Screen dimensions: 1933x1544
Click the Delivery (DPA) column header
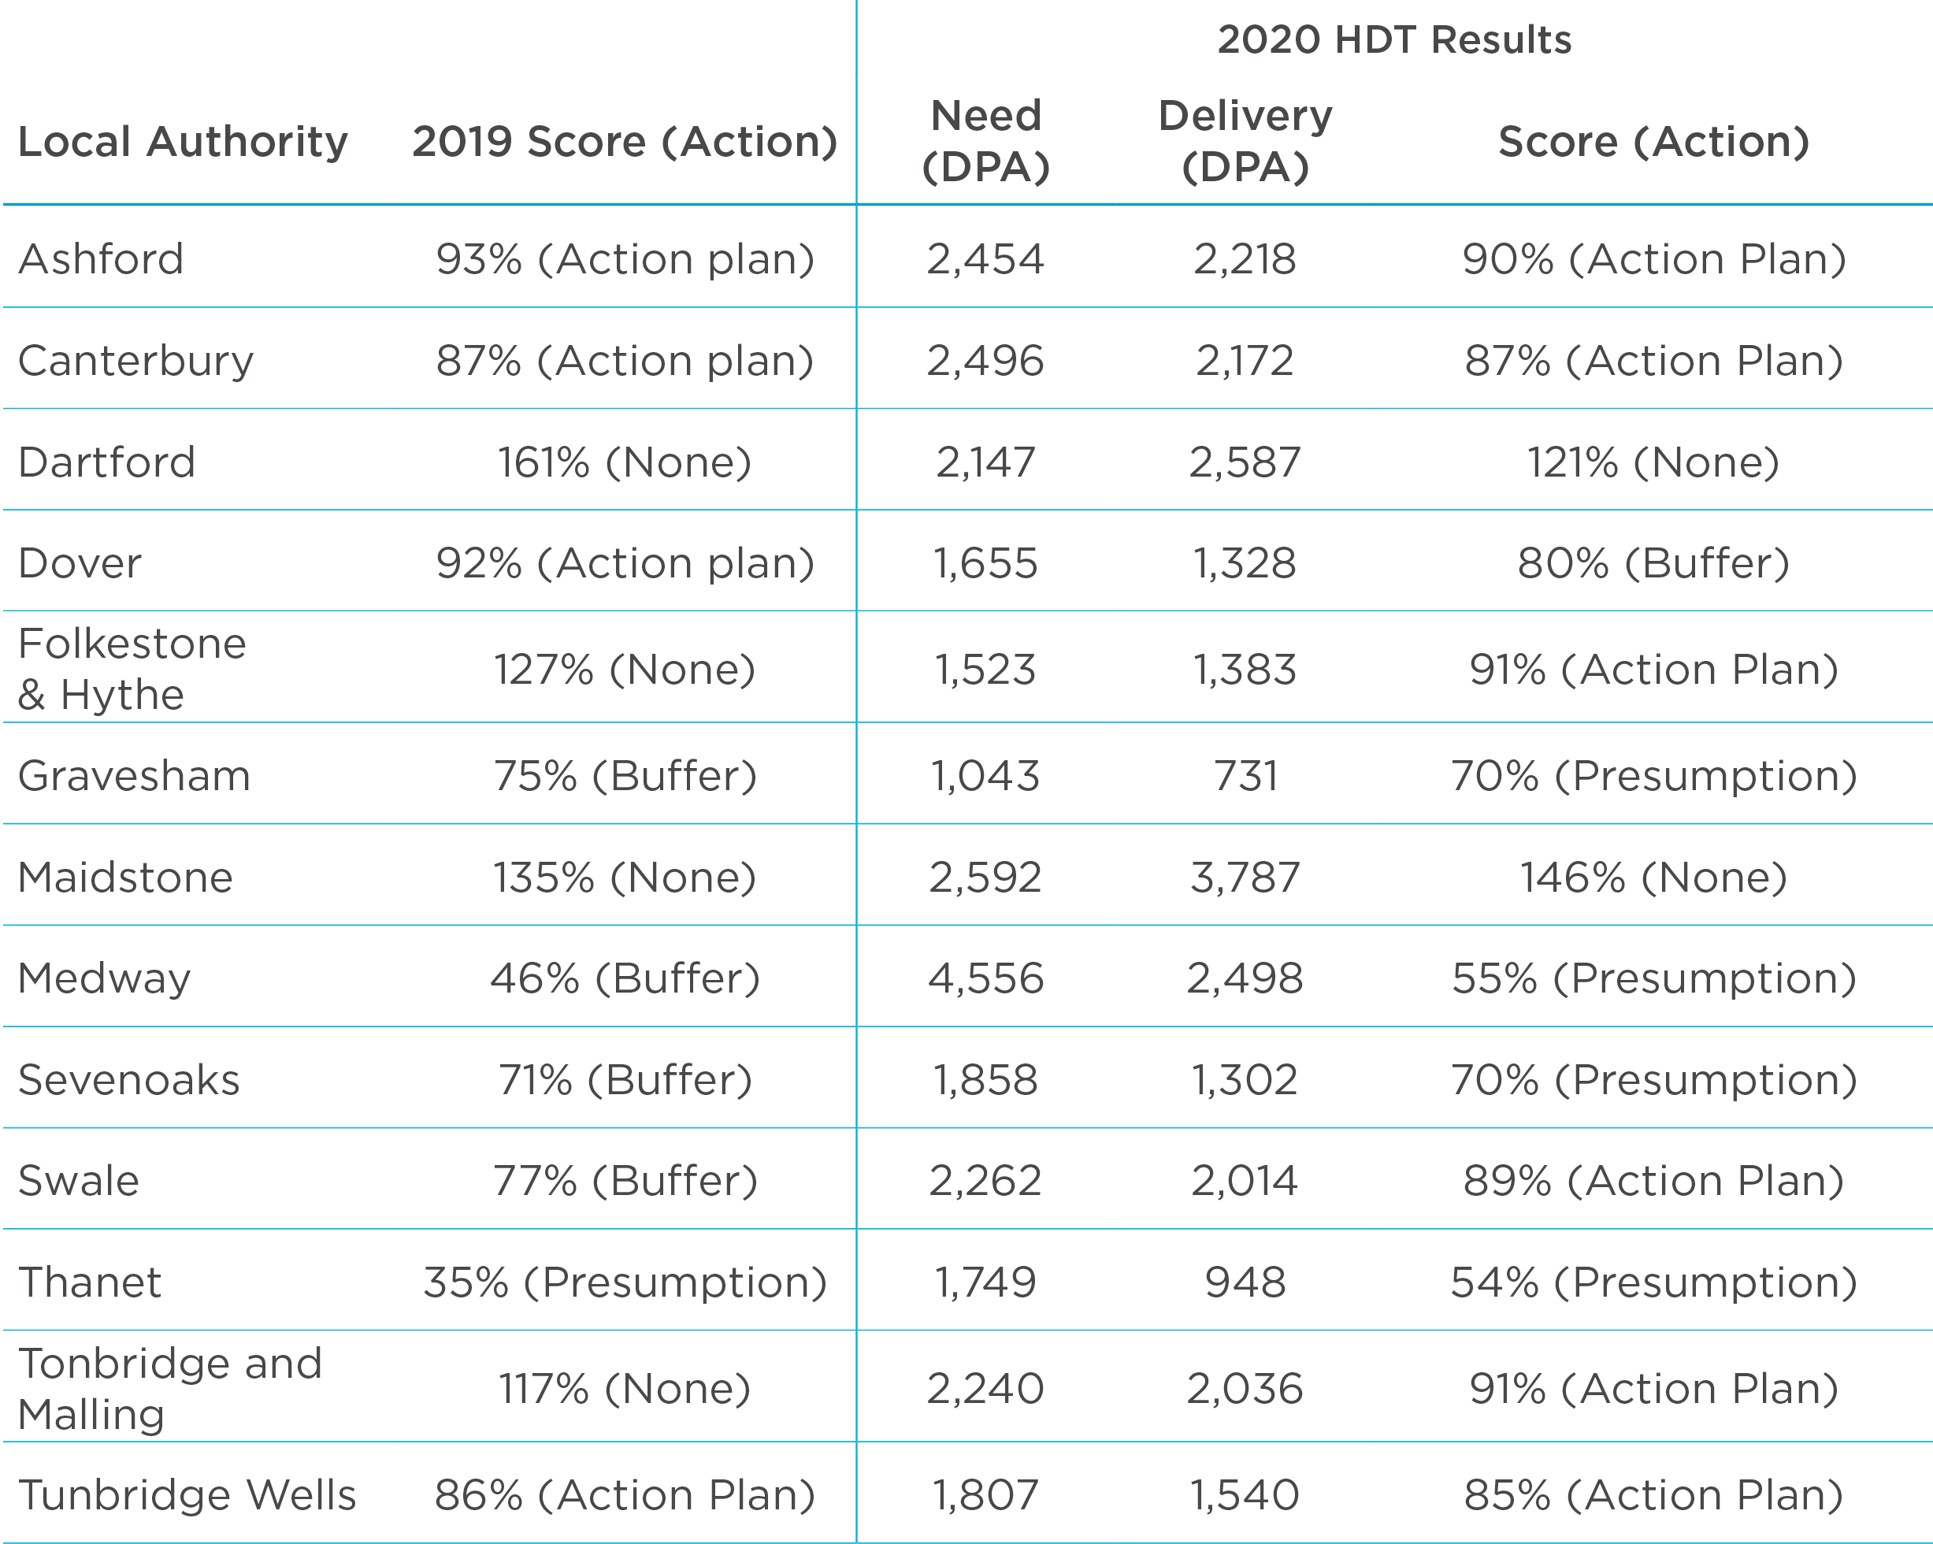click(1245, 141)
